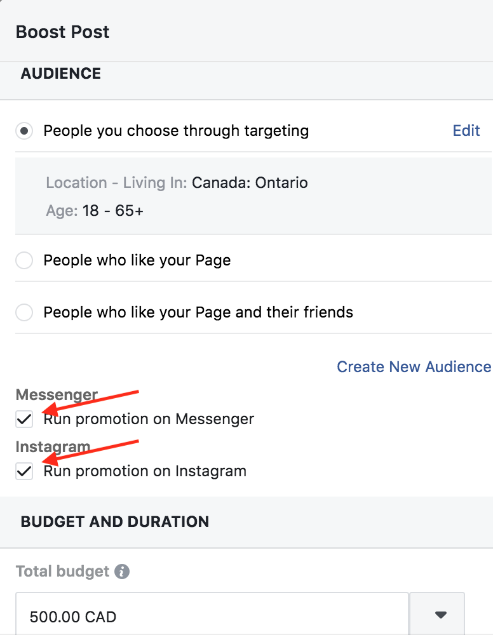This screenshot has height=635, width=493.
Task: Click the 'Run promotion on Instagram' label text
Action: point(145,471)
